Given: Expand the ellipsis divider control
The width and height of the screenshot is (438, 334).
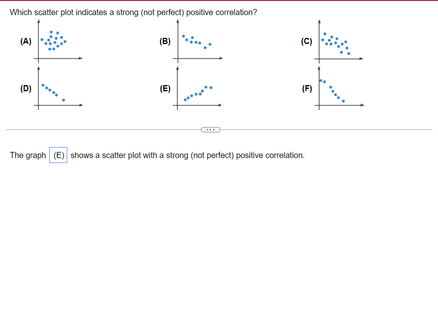Looking at the screenshot, I should [x=211, y=130].
